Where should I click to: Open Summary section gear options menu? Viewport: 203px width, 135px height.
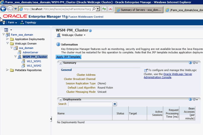pos(195,63)
